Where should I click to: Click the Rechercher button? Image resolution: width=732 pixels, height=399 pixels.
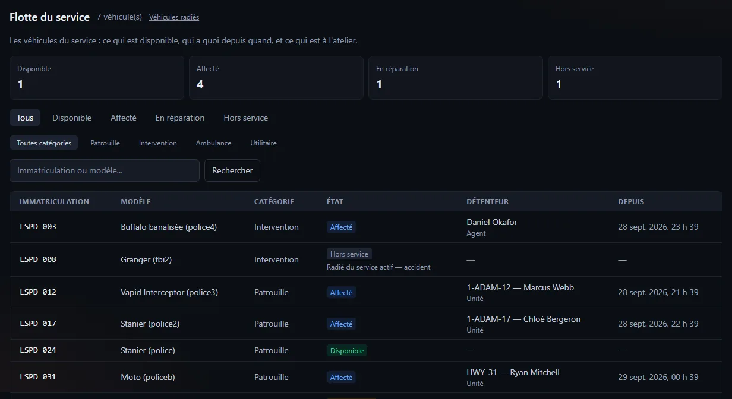[x=232, y=170]
